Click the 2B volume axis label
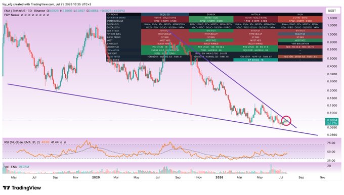Viewport: 344px width, 195px height. tap(329, 166)
